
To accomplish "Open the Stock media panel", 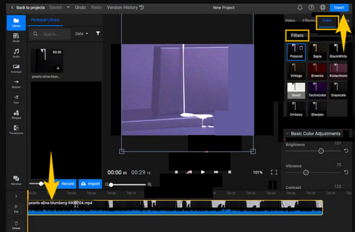I will coord(16,38).
